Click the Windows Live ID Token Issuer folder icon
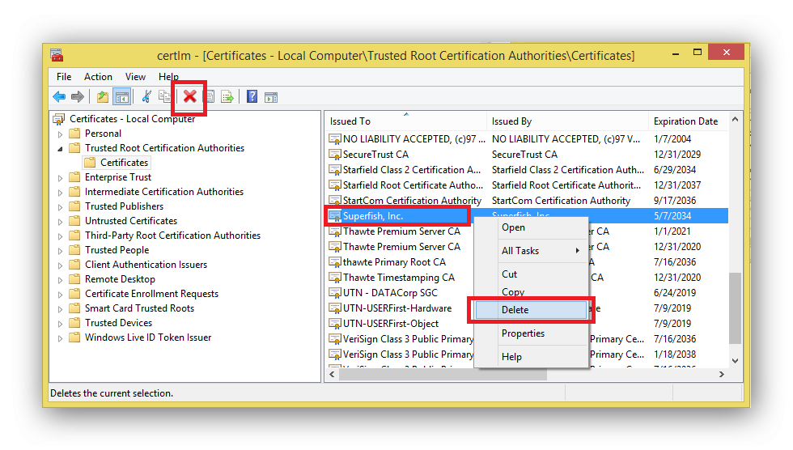The width and height of the screenshot is (793, 450). [74, 337]
